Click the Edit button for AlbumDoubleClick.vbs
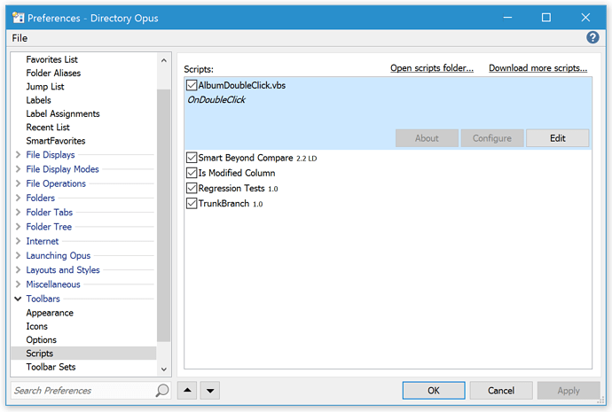This screenshot has height=412, width=612. (557, 138)
